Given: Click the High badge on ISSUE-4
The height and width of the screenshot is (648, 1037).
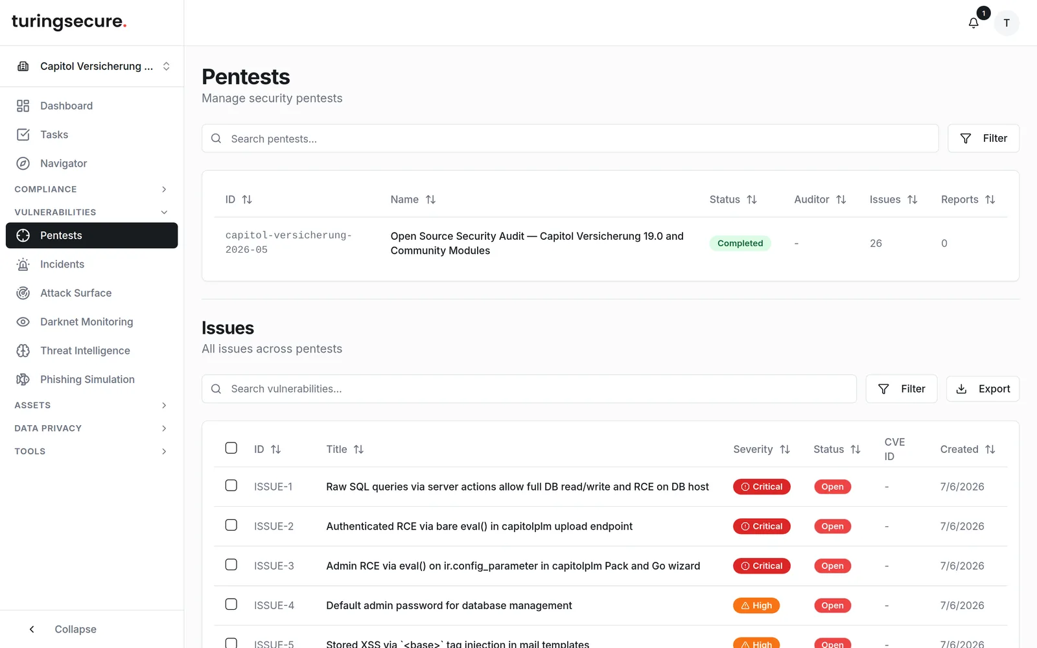Looking at the screenshot, I should click(756, 605).
